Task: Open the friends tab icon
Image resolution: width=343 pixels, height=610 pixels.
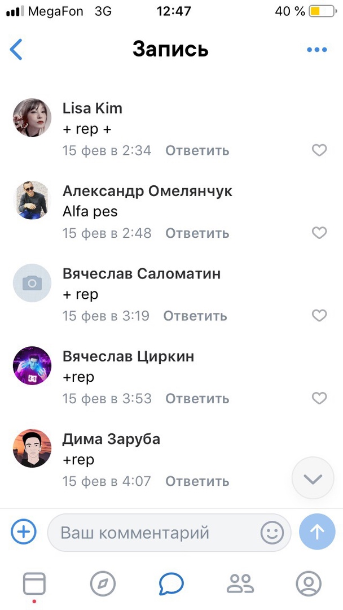Action: 240,583
